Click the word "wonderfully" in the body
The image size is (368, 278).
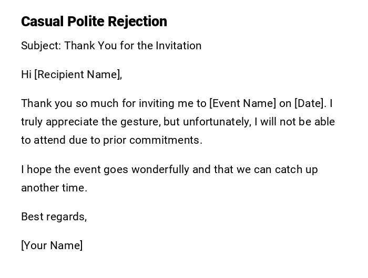(x=160, y=169)
